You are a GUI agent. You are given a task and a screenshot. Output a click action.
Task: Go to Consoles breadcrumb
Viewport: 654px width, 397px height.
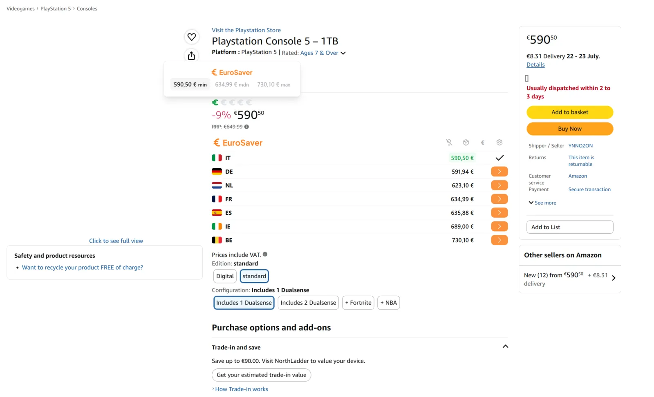click(87, 9)
